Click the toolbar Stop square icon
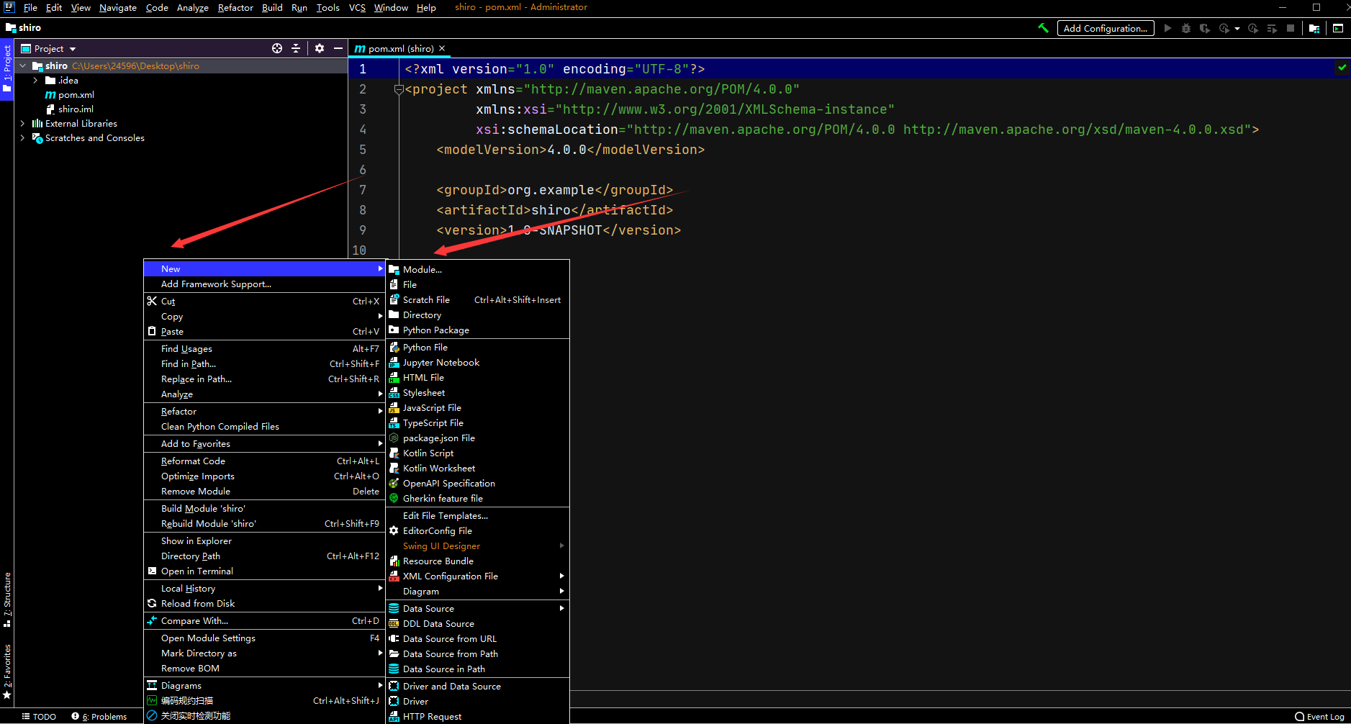This screenshot has height=724, width=1351. [x=1291, y=28]
